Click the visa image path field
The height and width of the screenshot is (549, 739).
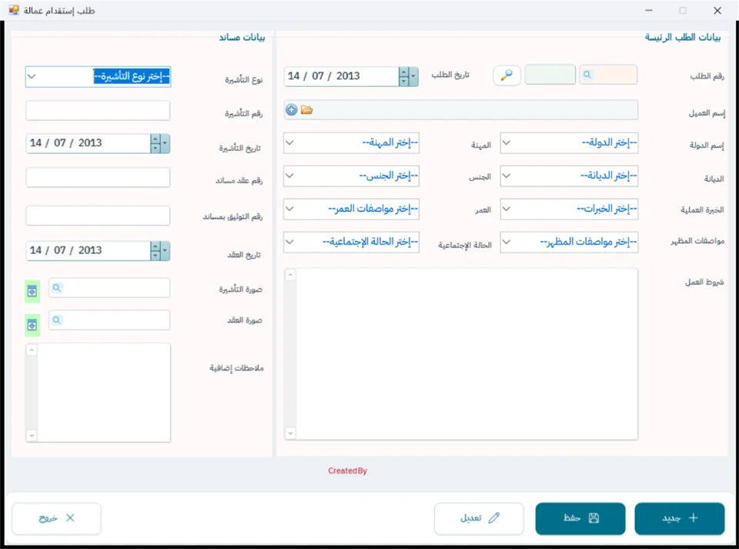[x=109, y=287]
